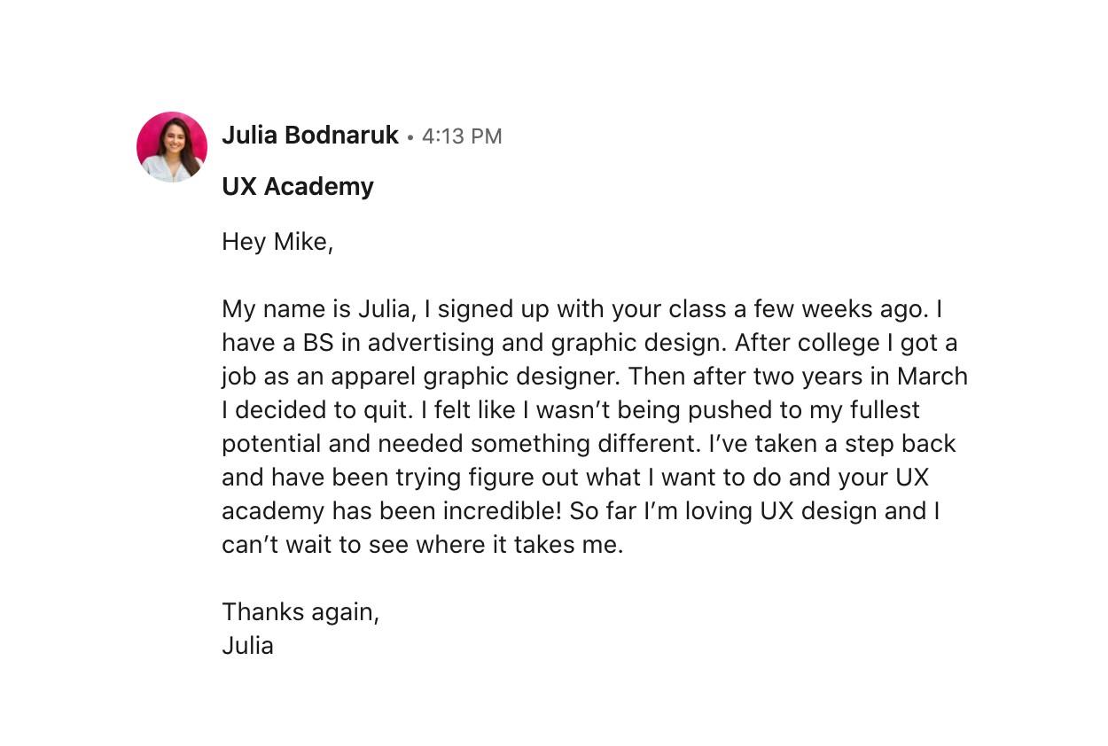This screenshot has height=746, width=1108.
Task: Click the line starting 'I decided to quit'
Action: 571,411
